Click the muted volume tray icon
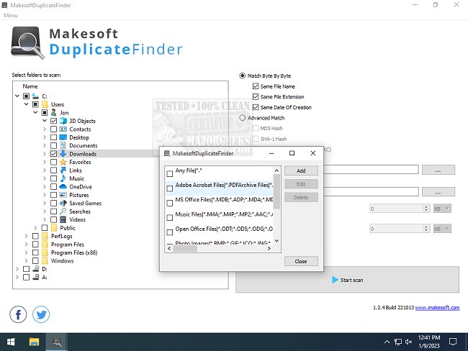Screen dimensions: 468x351 [x=409, y=342]
